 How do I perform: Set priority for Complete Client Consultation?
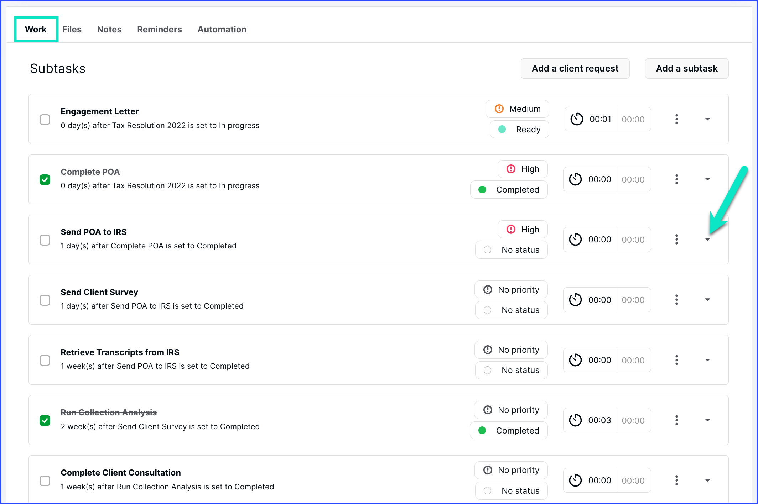tap(511, 470)
